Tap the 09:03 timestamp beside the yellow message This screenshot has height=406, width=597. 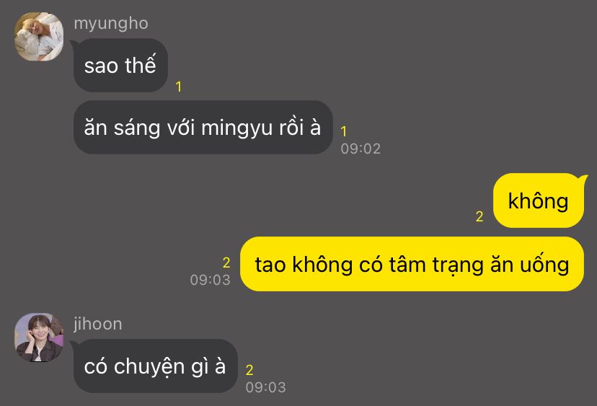(x=210, y=280)
